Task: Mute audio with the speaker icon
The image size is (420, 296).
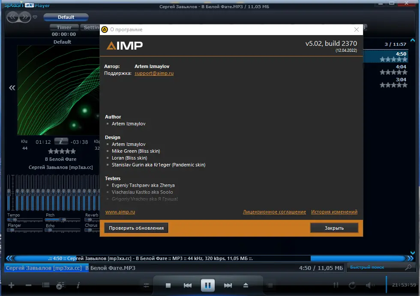Action: coord(370,285)
